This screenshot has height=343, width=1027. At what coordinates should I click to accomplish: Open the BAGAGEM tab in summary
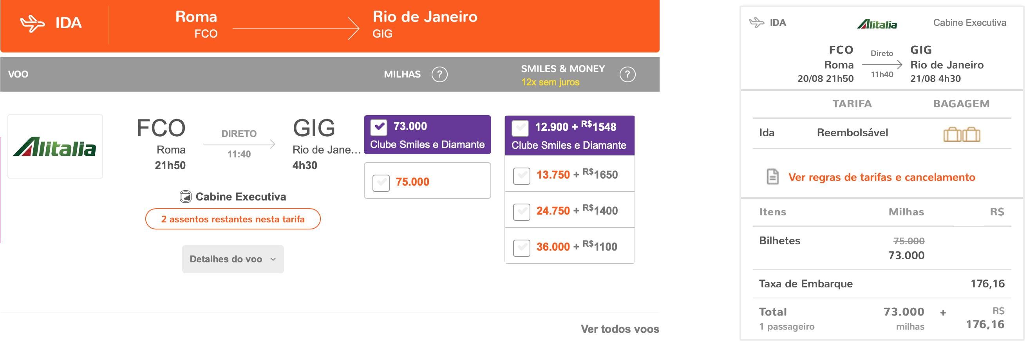pyautogui.click(x=961, y=104)
